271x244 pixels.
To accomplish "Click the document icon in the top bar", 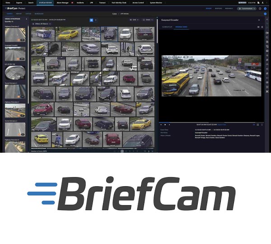I will point(258,3).
